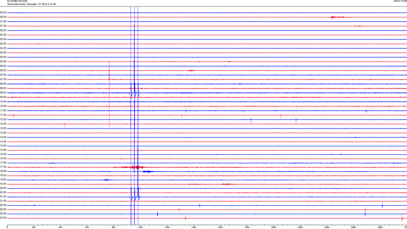
Task: Click the '07:30' time label
Action: click(x=3, y=79)
